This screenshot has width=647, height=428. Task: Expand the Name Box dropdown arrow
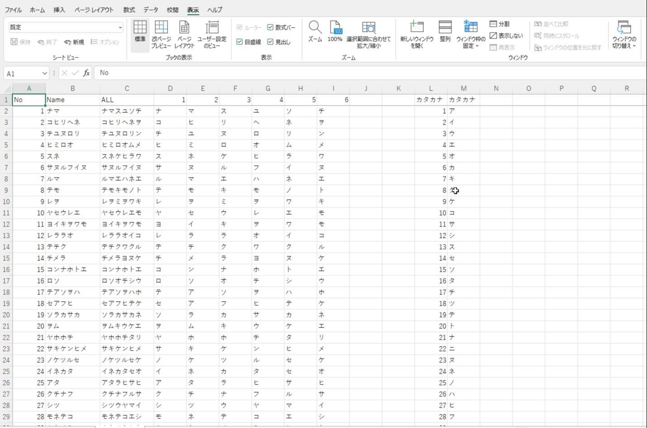point(44,73)
